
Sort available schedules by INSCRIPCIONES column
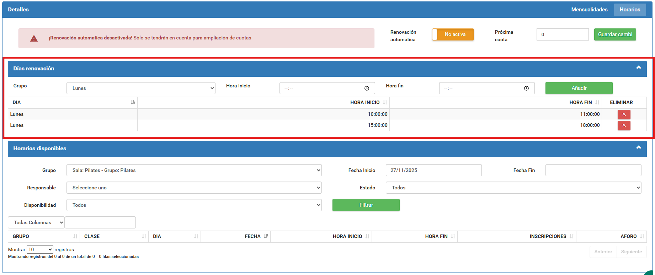pos(548,236)
